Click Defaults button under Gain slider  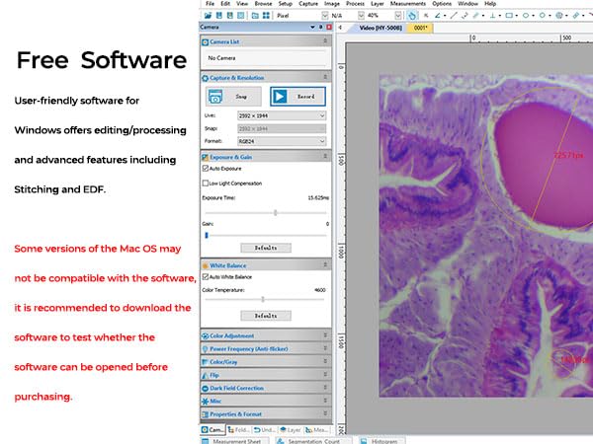tap(265, 247)
